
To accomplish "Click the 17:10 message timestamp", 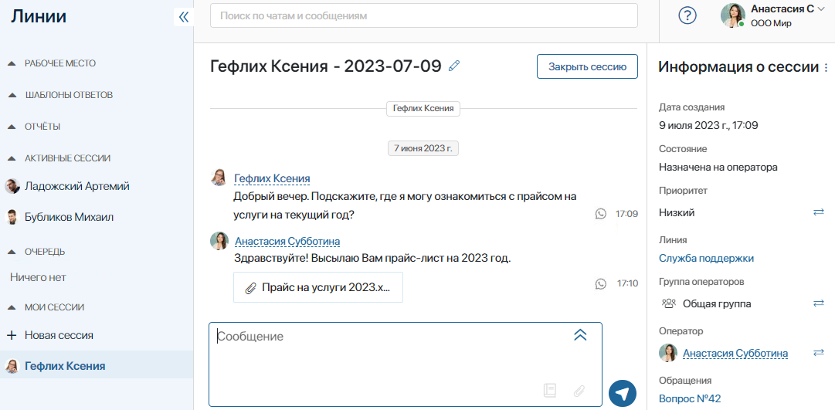I will (626, 284).
